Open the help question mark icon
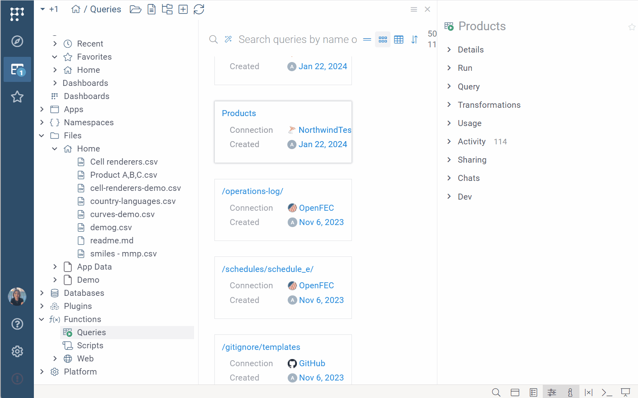The height and width of the screenshot is (398, 638). [x=17, y=324]
